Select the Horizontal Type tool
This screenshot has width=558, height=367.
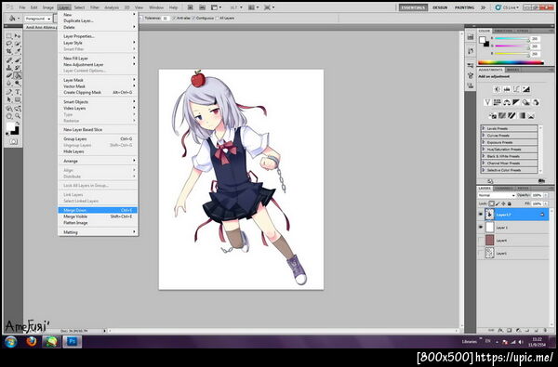pos(18,92)
